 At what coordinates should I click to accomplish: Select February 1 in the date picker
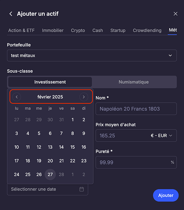point(73,120)
